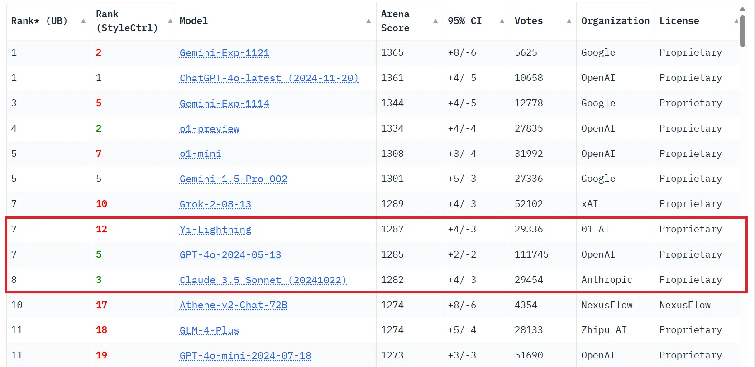Select votes value 28133
755x367 pixels.
point(529,330)
